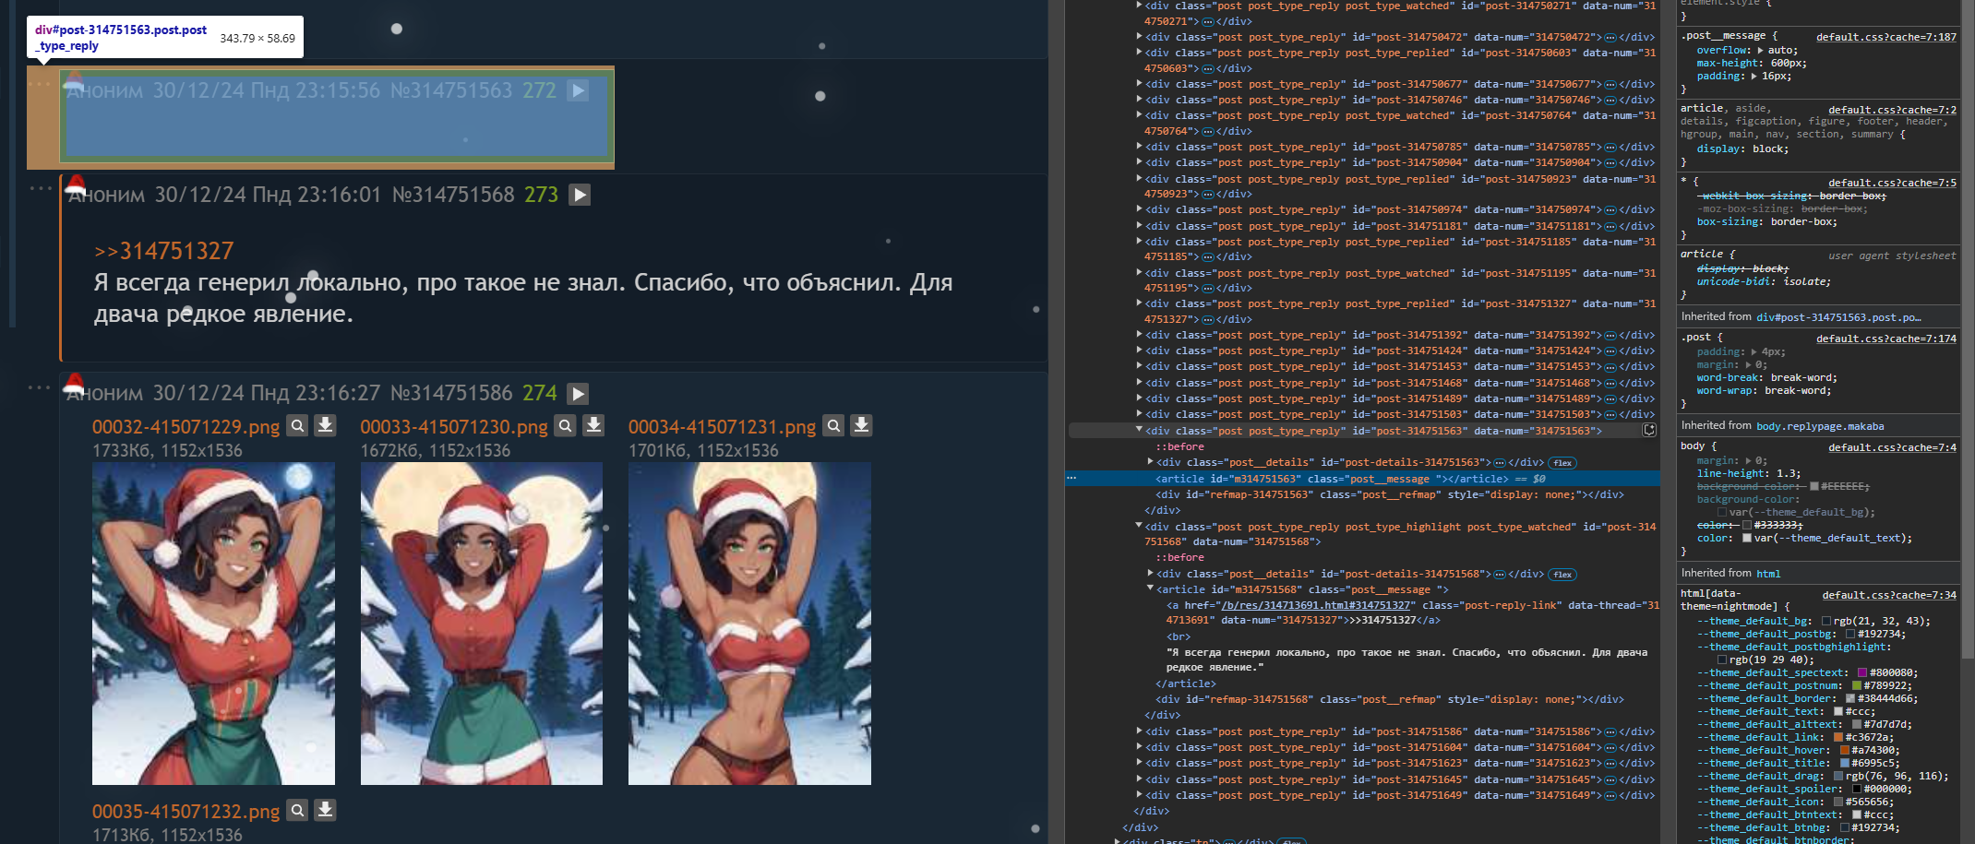Image resolution: width=1975 pixels, height=844 pixels.
Task: Open default.css?cache=7:174 source link
Action: tap(1885, 339)
